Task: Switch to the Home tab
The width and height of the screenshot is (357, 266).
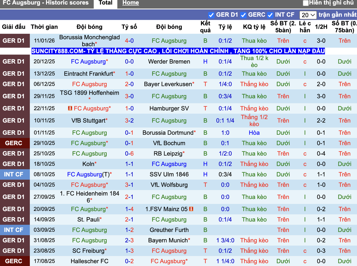Action: click(131, 3)
